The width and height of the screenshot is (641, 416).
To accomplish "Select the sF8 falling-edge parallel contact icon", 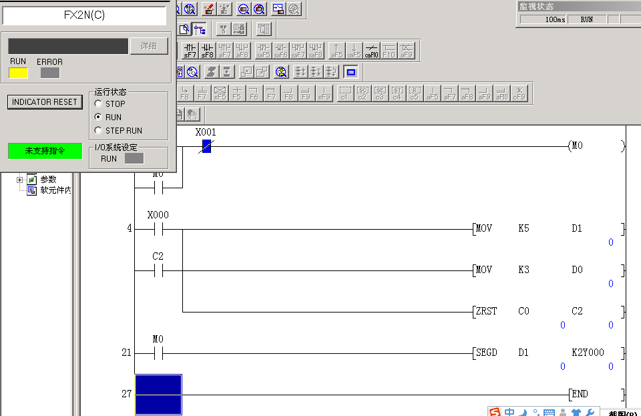I will pyautogui.click(x=208, y=51).
